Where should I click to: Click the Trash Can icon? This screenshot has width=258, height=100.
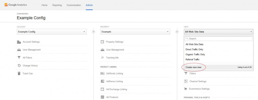coord(19,73)
